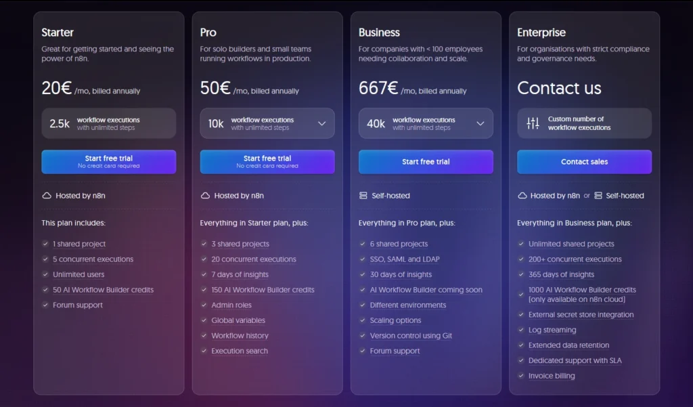693x407 pixels.
Task: Start the Pro plan free trial
Action: pyautogui.click(x=267, y=162)
